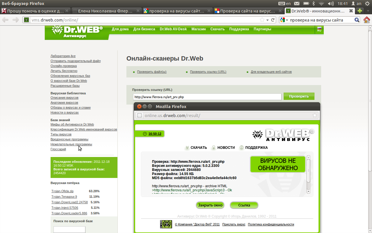Reload the page with the refresh icon

pos(273,20)
